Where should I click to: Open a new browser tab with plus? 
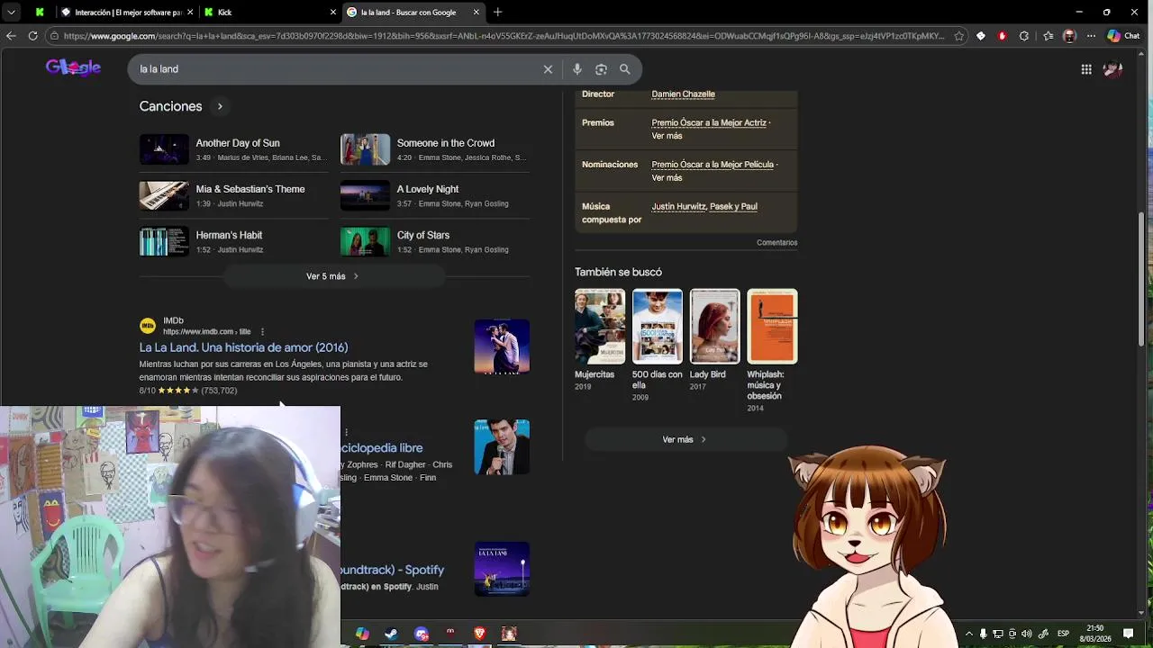click(x=497, y=12)
